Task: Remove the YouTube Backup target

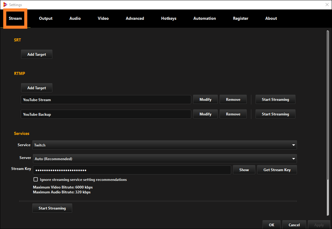Action: (233, 114)
